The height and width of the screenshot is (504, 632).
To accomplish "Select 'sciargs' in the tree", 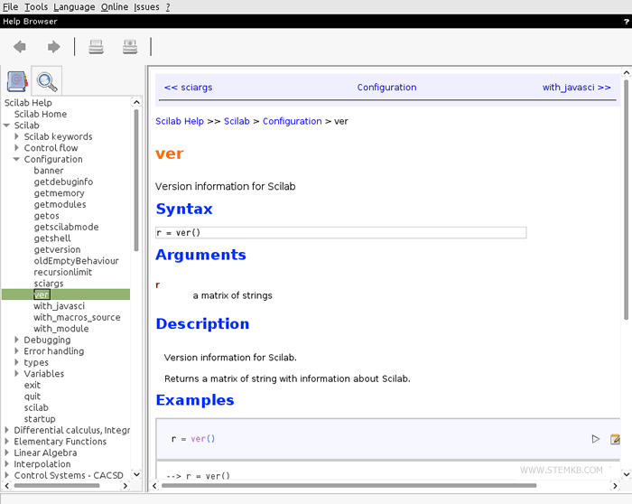I will point(49,284).
